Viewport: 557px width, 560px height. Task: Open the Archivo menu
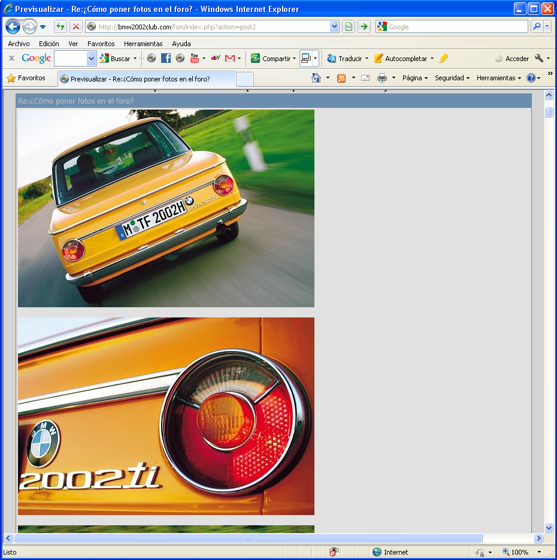[x=19, y=44]
